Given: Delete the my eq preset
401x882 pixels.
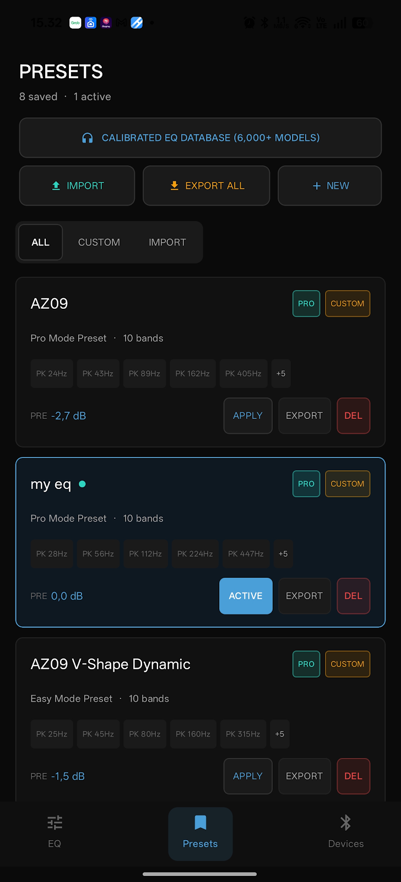Looking at the screenshot, I should [353, 596].
